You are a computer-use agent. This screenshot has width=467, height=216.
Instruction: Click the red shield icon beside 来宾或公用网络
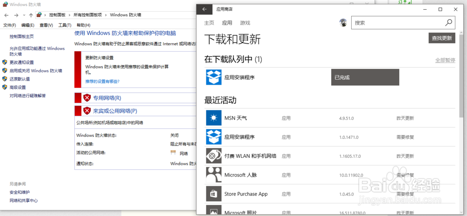(x=87, y=111)
